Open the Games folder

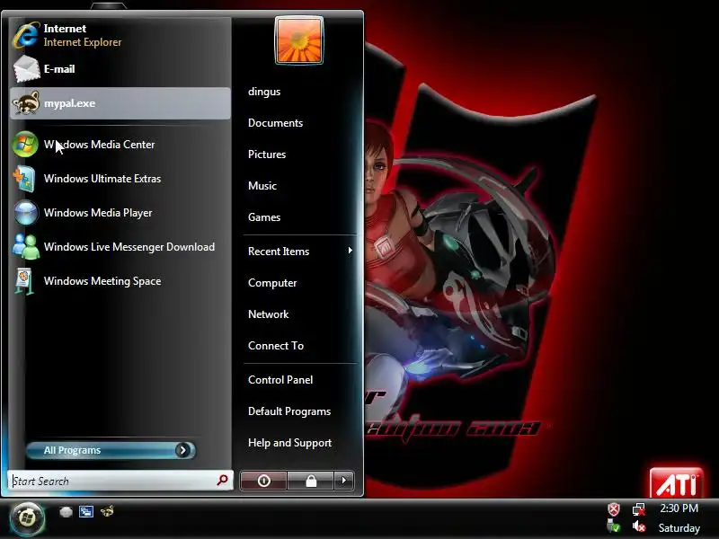[x=264, y=217]
